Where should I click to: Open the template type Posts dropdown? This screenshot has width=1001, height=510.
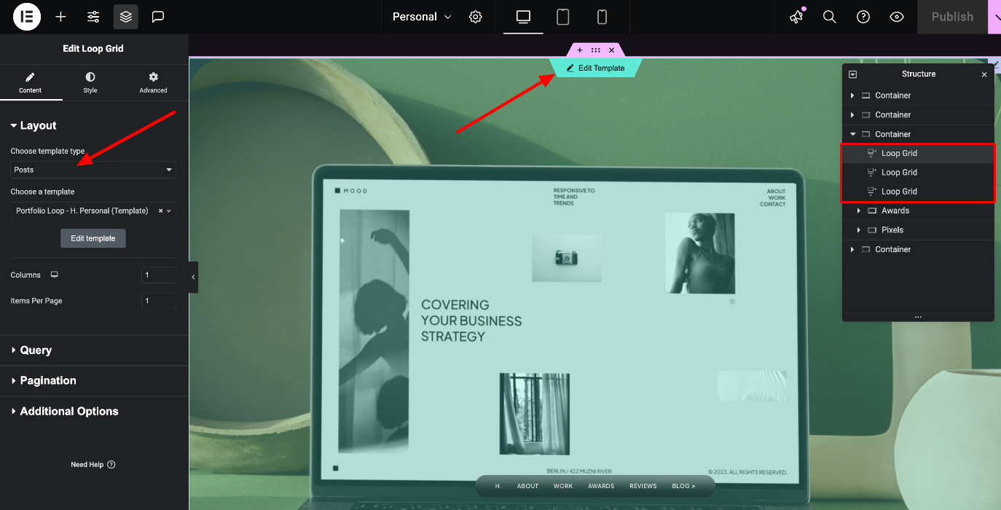coord(93,170)
